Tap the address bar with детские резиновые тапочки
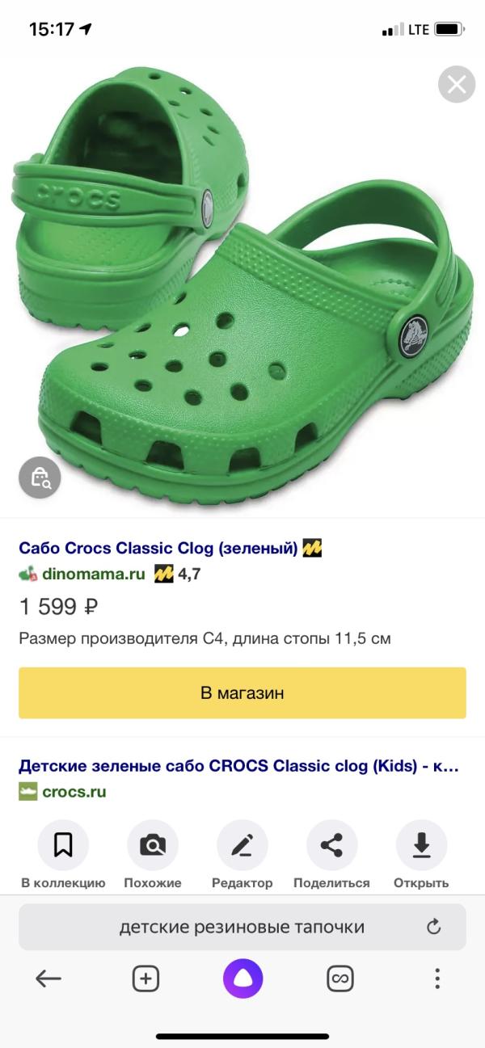This screenshot has height=1048, width=485. pyautogui.click(x=242, y=927)
